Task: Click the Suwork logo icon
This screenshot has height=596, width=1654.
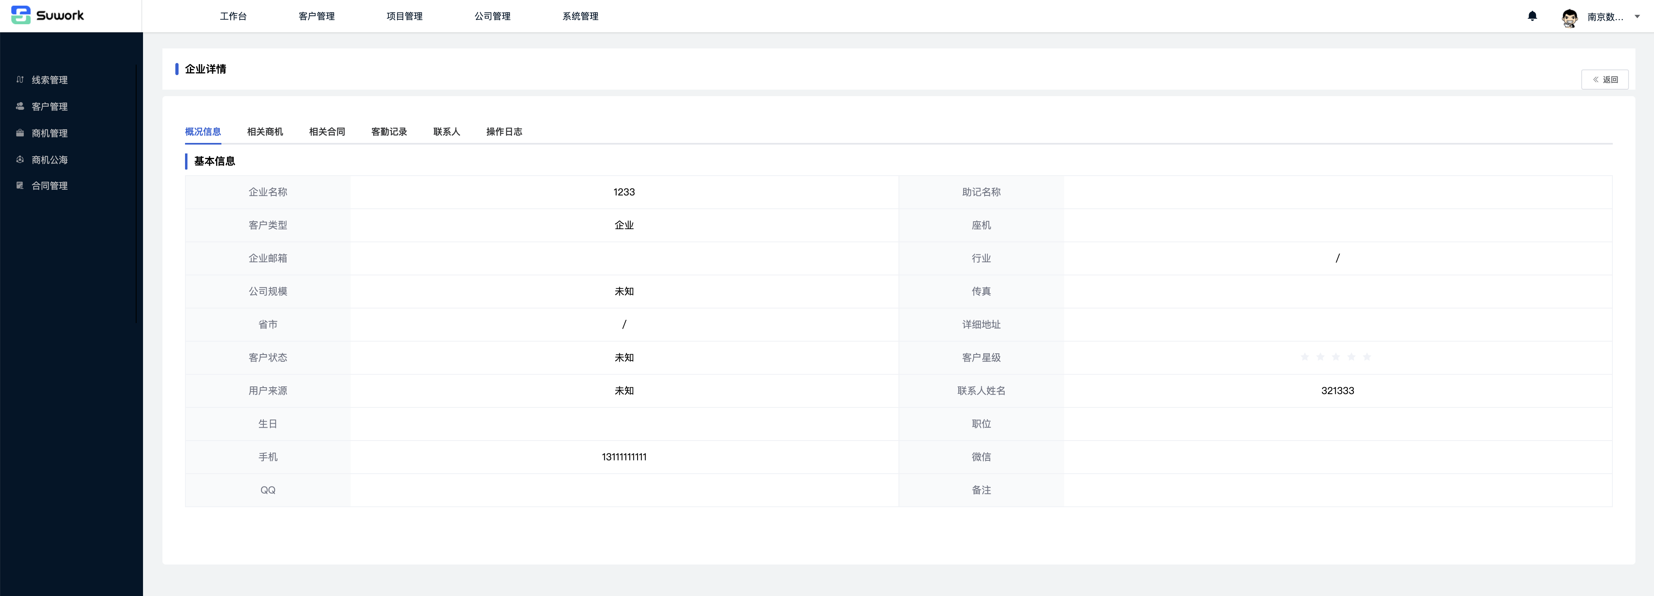Action: pos(21,15)
